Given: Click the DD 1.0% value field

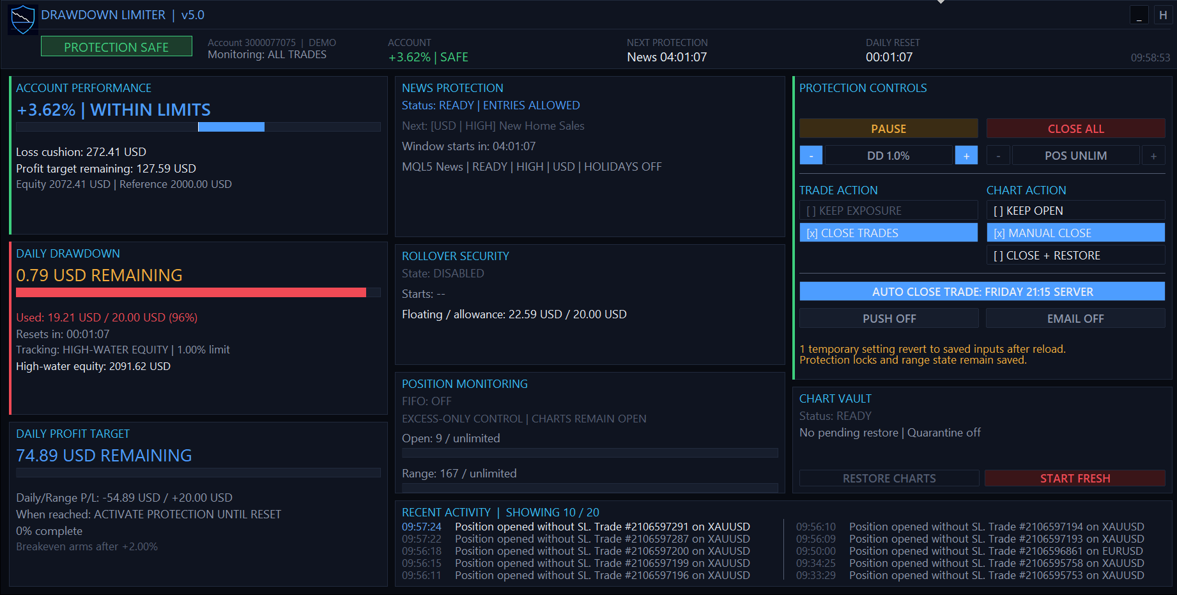Looking at the screenshot, I should 888,155.
